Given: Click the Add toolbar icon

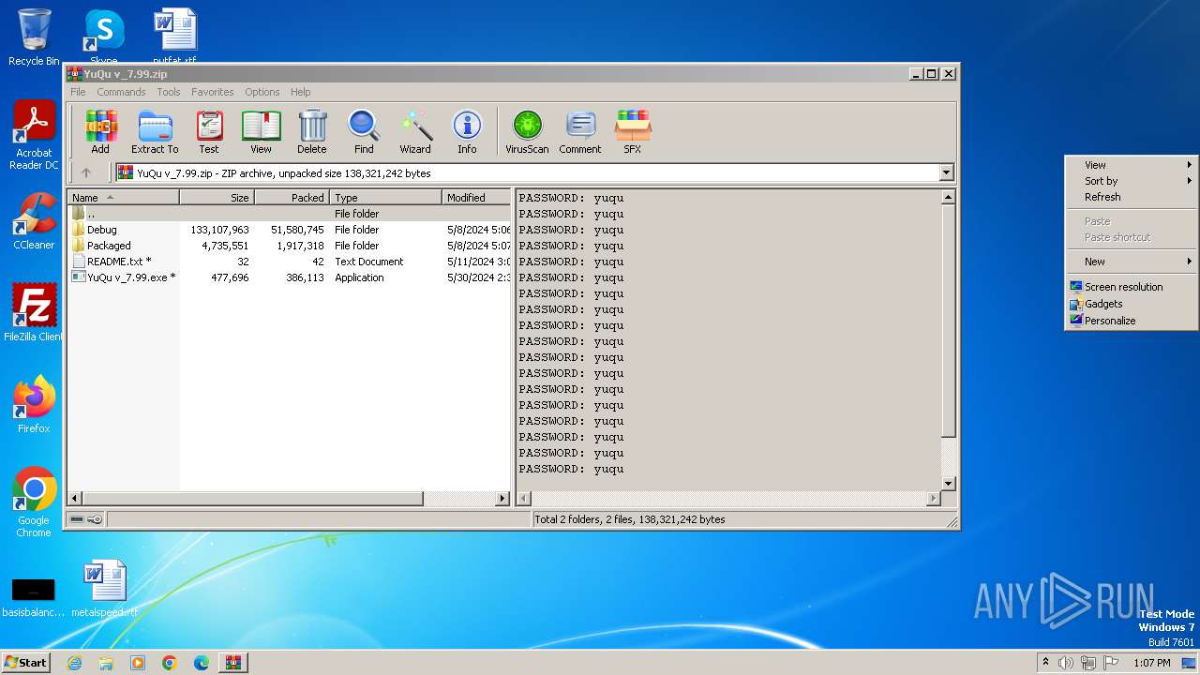Looking at the screenshot, I should click(100, 131).
